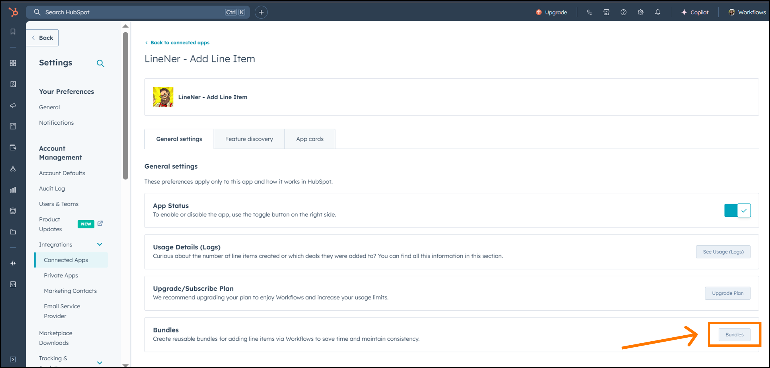Open the marketplace storefront icon
The height and width of the screenshot is (368, 770).
click(x=606, y=12)
